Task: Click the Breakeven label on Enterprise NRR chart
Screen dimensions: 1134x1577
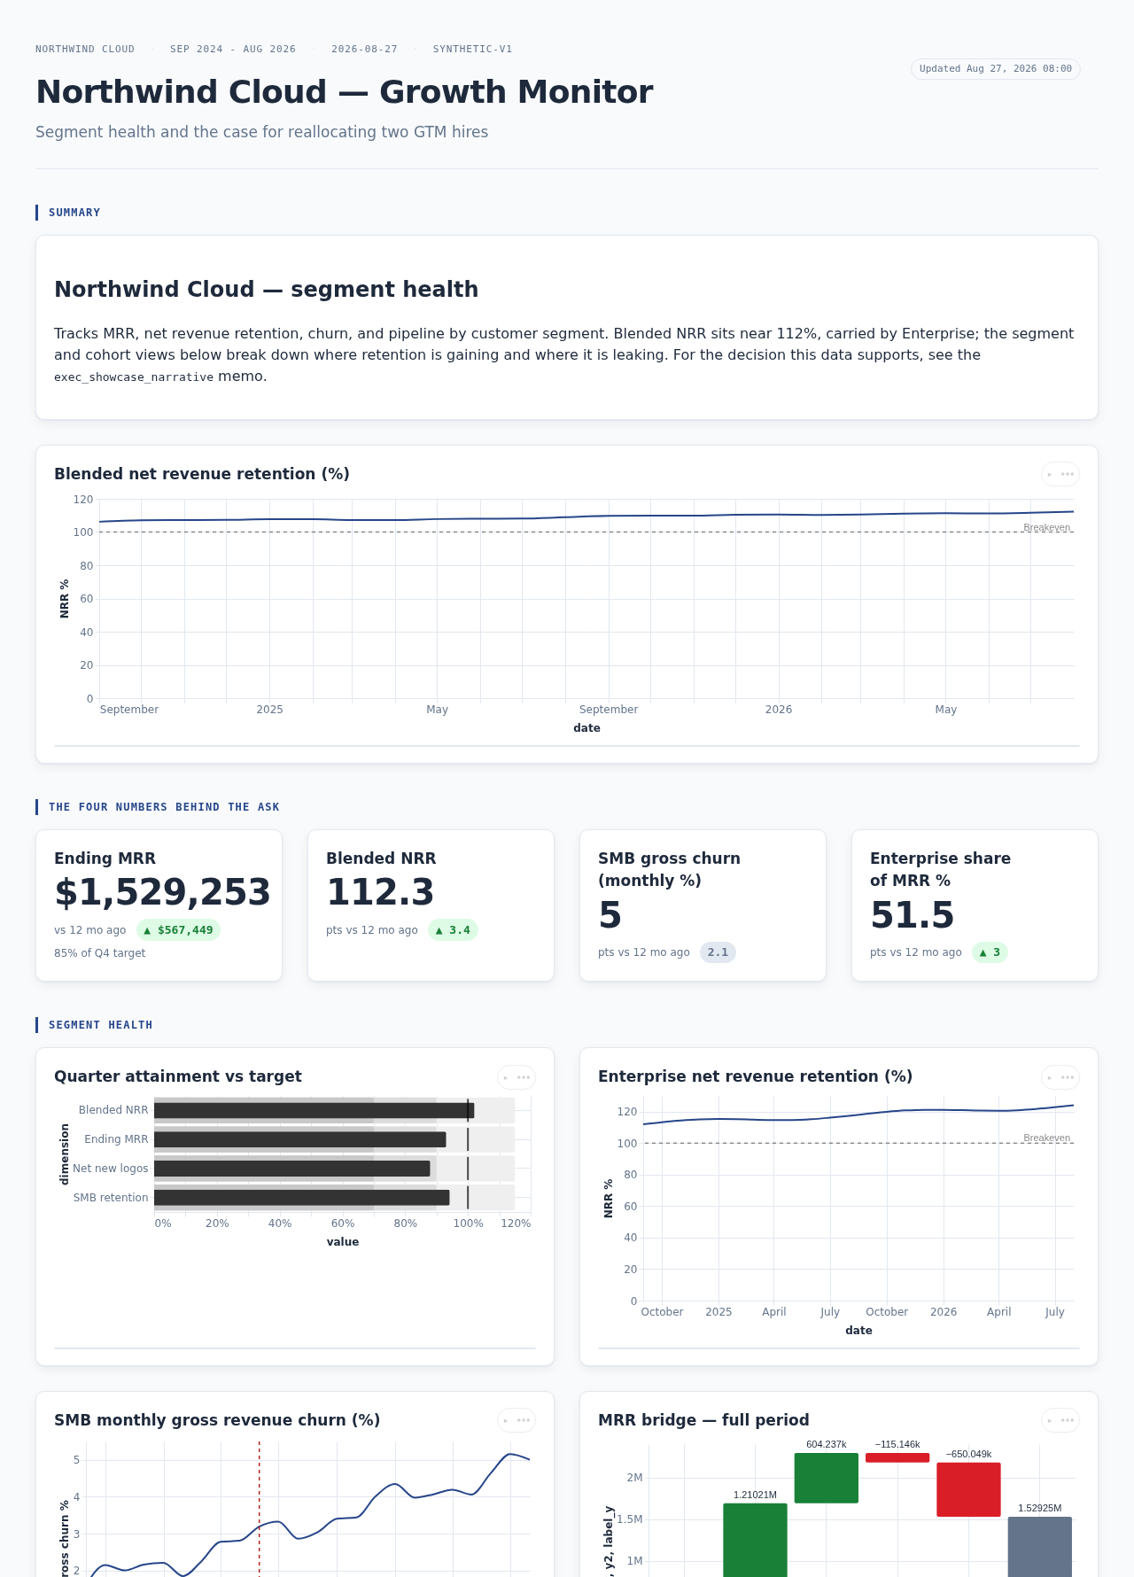Action: [1046, 1138]
